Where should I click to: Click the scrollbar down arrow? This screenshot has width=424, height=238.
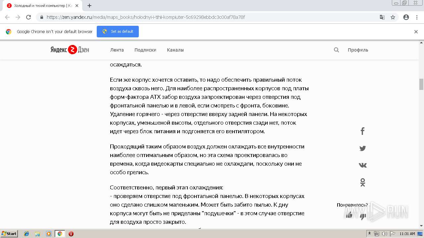click(x=421, y=226)
